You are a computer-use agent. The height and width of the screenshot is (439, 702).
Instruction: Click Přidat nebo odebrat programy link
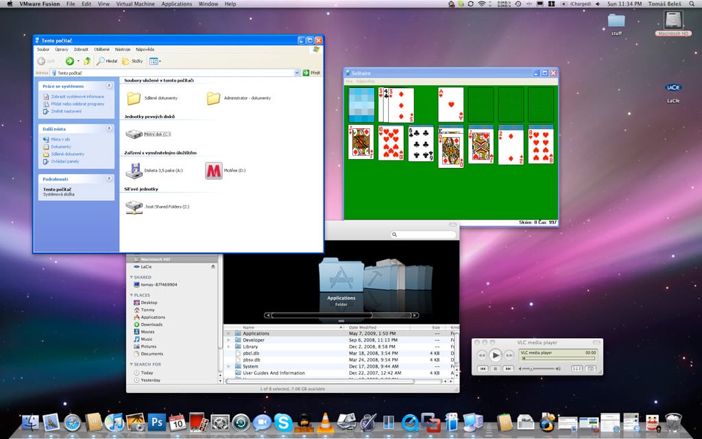click(x=77, y=104)
